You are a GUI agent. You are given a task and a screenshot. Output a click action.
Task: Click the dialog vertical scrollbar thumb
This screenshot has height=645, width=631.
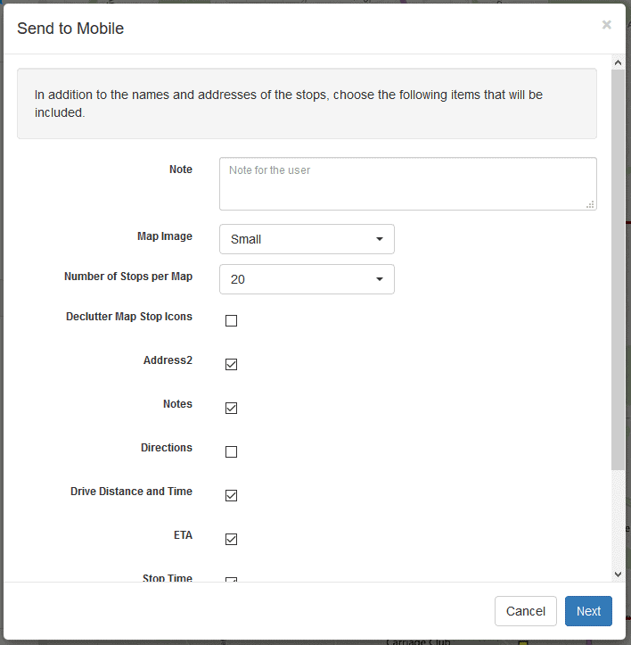click(x=618, y=269)
